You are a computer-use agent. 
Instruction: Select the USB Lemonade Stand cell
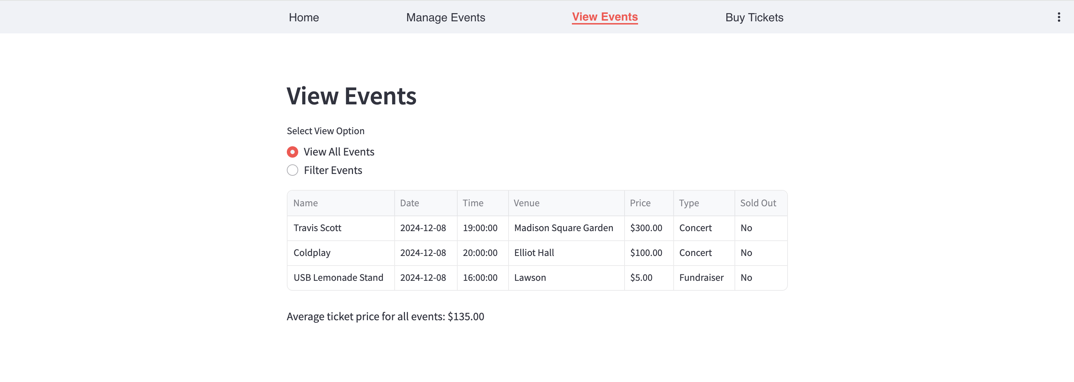click(x=341, y=278)
